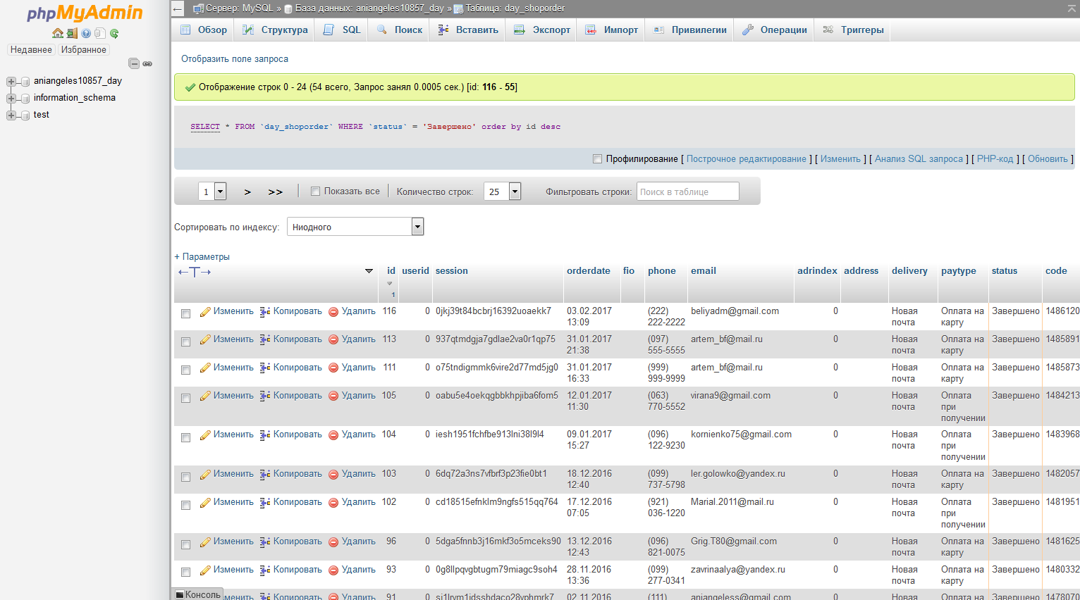Viewport: 1080px width, 600px height.
Task: Click the copy icon for row 104
Action: point(265,435)
